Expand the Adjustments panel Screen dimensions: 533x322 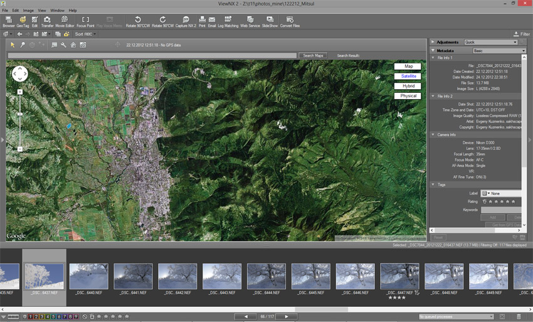433,42
